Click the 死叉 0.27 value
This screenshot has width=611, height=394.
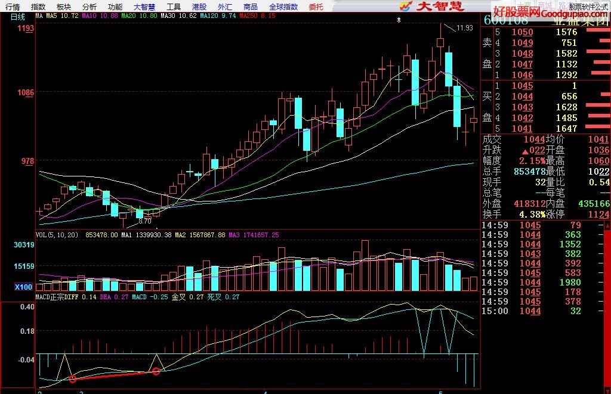tap(223, 297)
